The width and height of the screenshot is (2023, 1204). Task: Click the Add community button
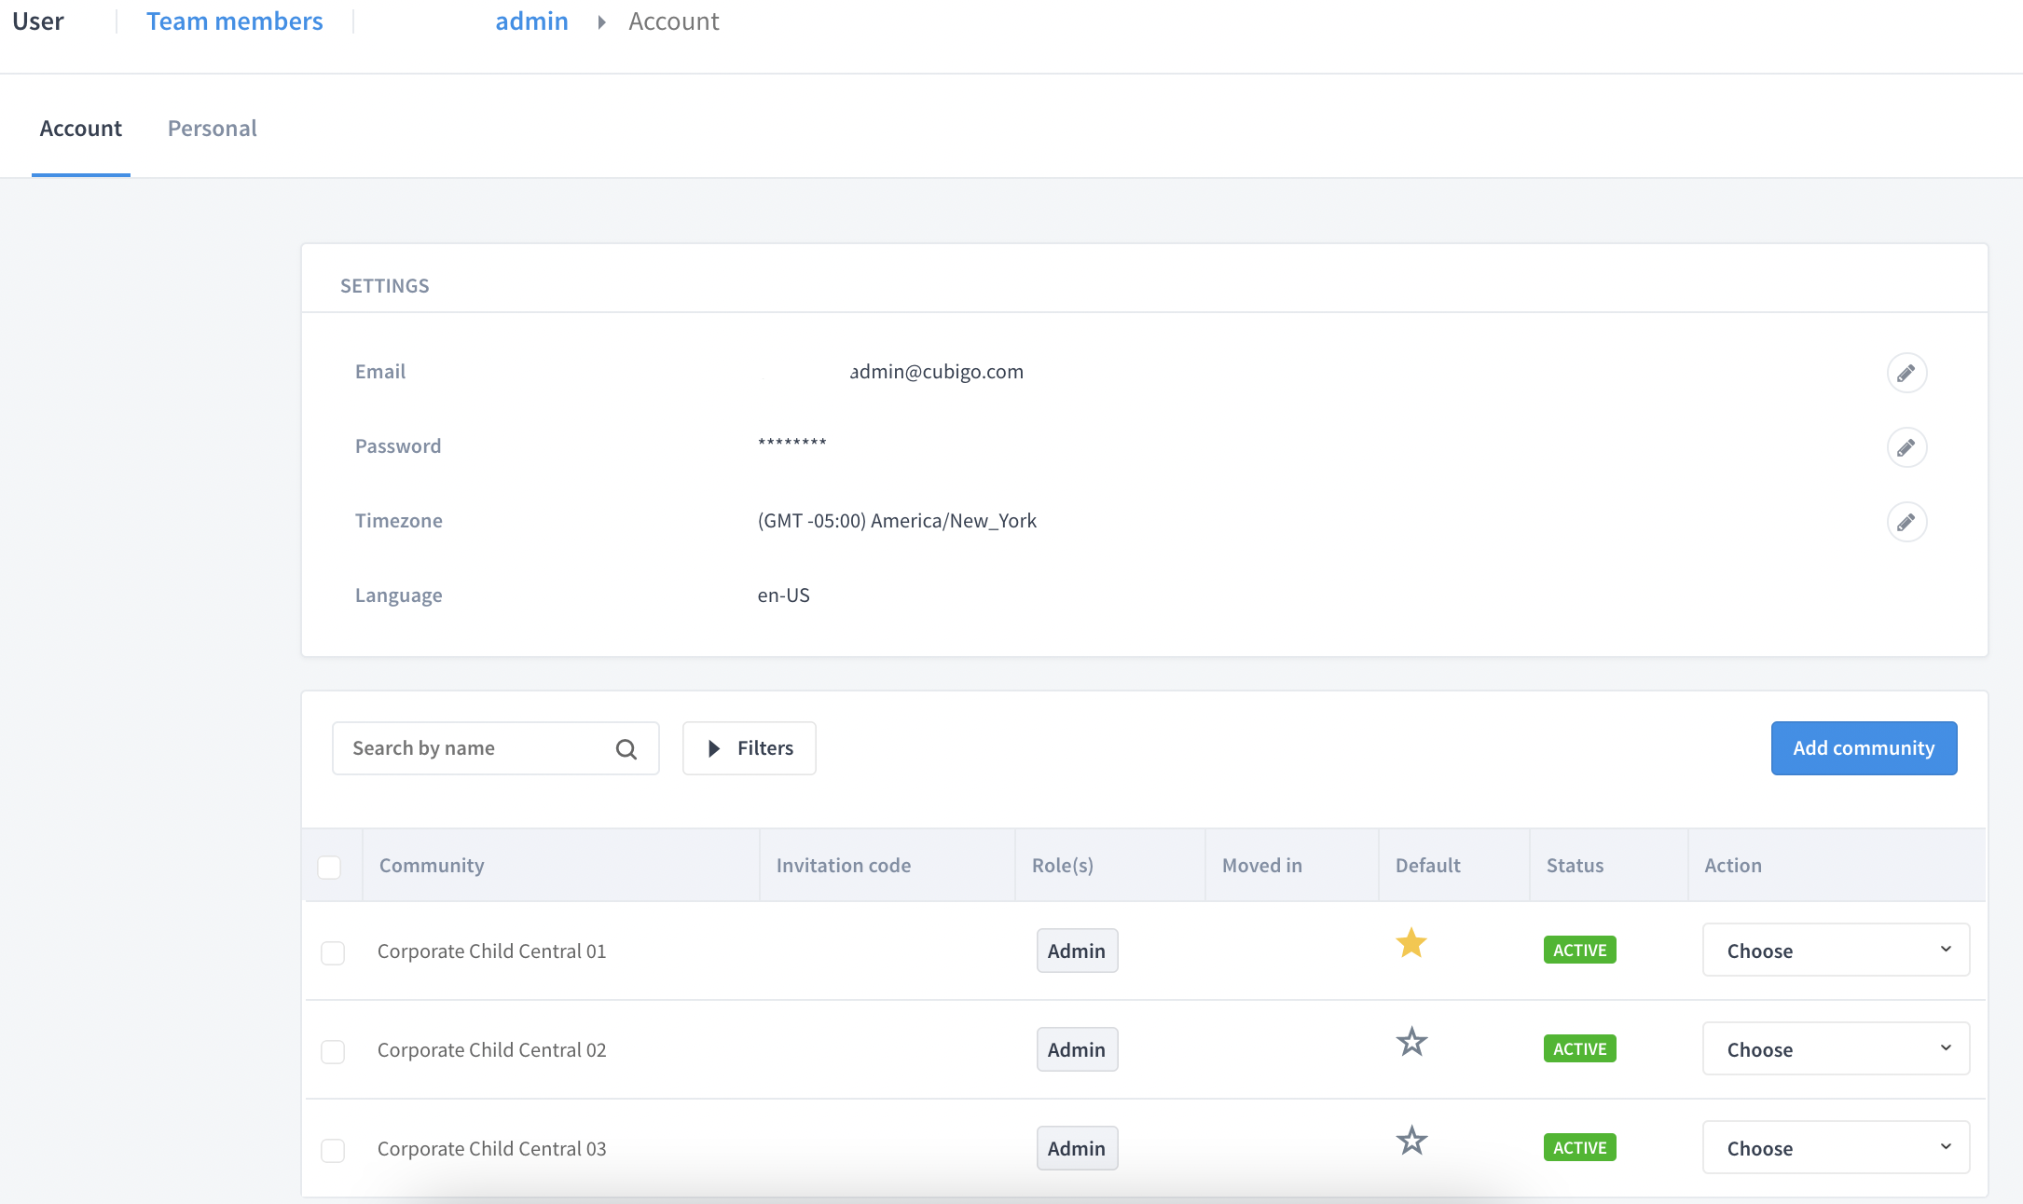click(x=1864, y=748)
